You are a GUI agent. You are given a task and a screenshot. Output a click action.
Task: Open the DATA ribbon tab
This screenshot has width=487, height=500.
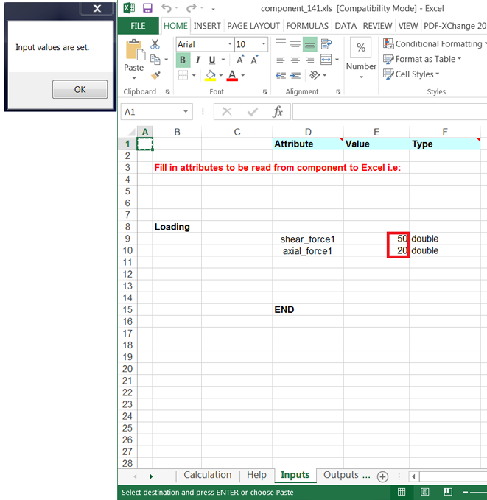(346, 26)
